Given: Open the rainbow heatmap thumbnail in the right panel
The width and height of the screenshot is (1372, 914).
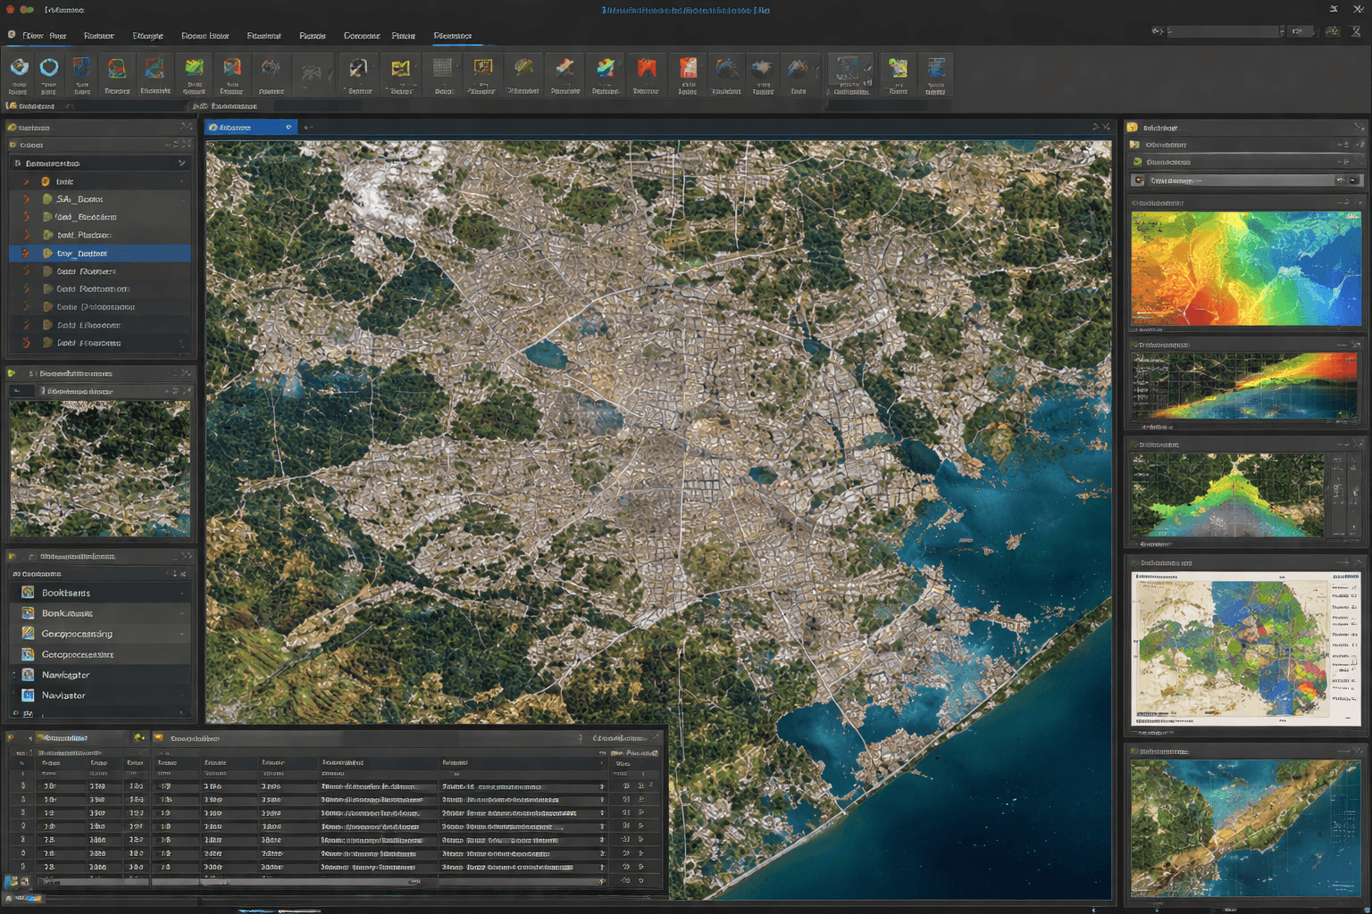Looking at the screenshot, I should click(x=1244, y=269).
